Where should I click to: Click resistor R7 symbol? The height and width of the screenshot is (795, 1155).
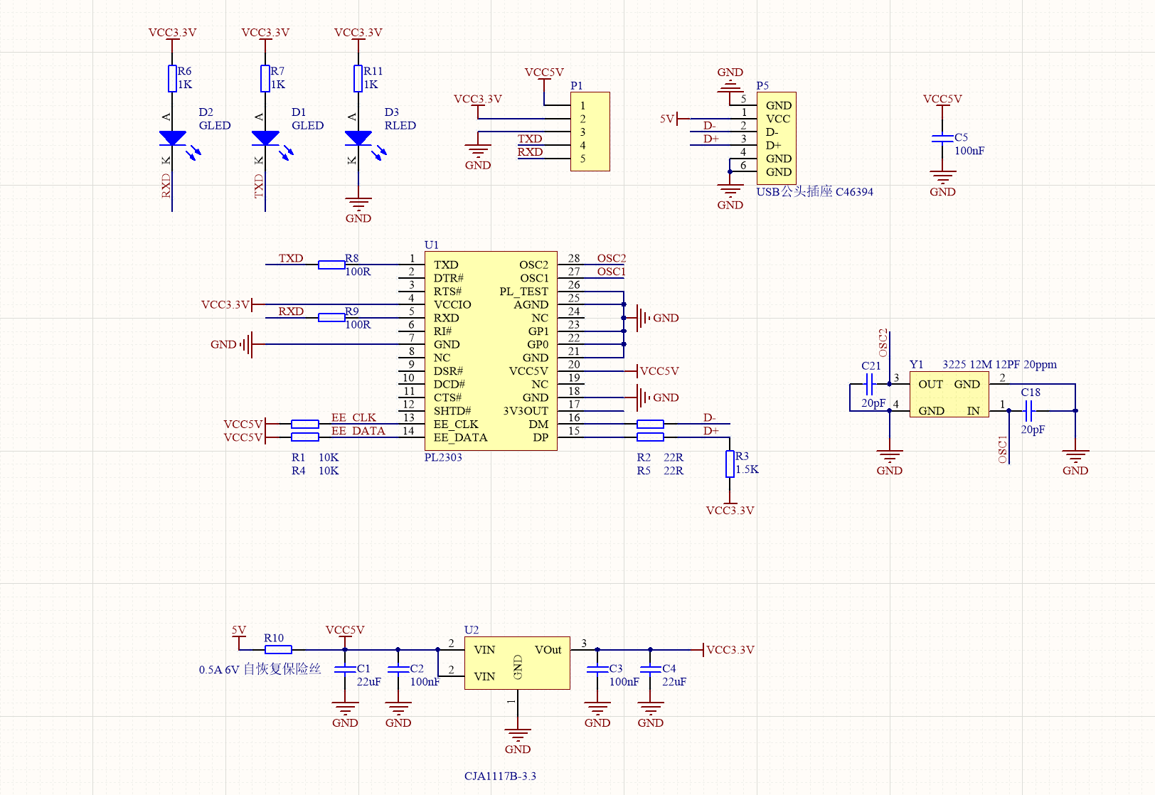265,78
